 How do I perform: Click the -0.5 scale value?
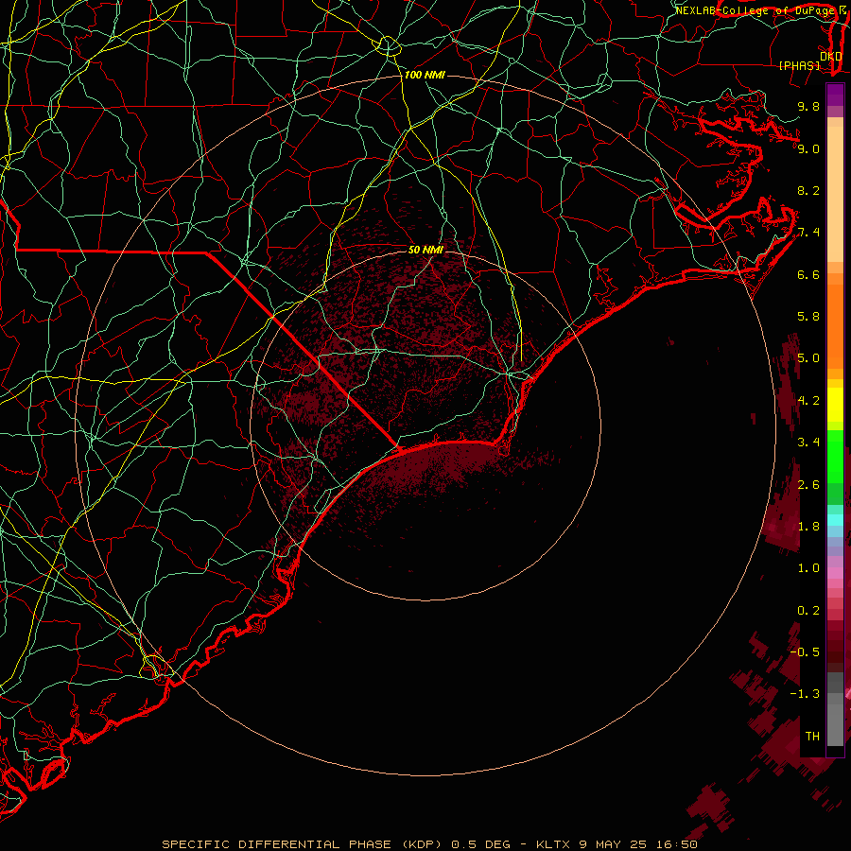805,651
